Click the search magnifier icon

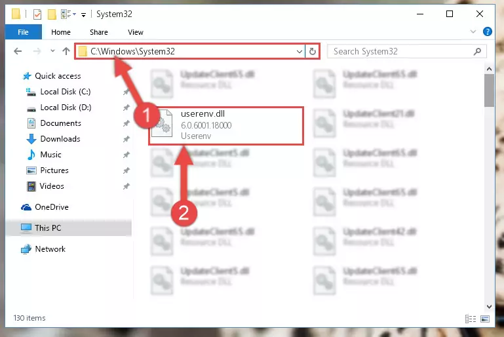[x=478, y=51]
